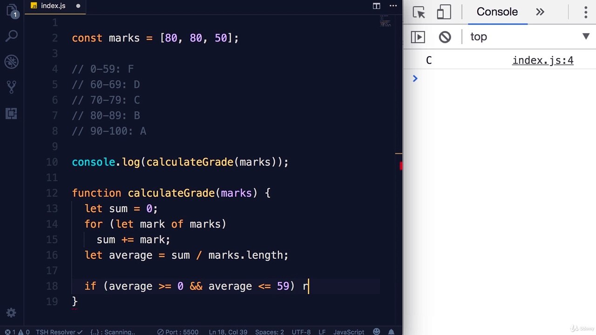Click Ln 18, Col 39 in the status bar

[x=228, y=332]
